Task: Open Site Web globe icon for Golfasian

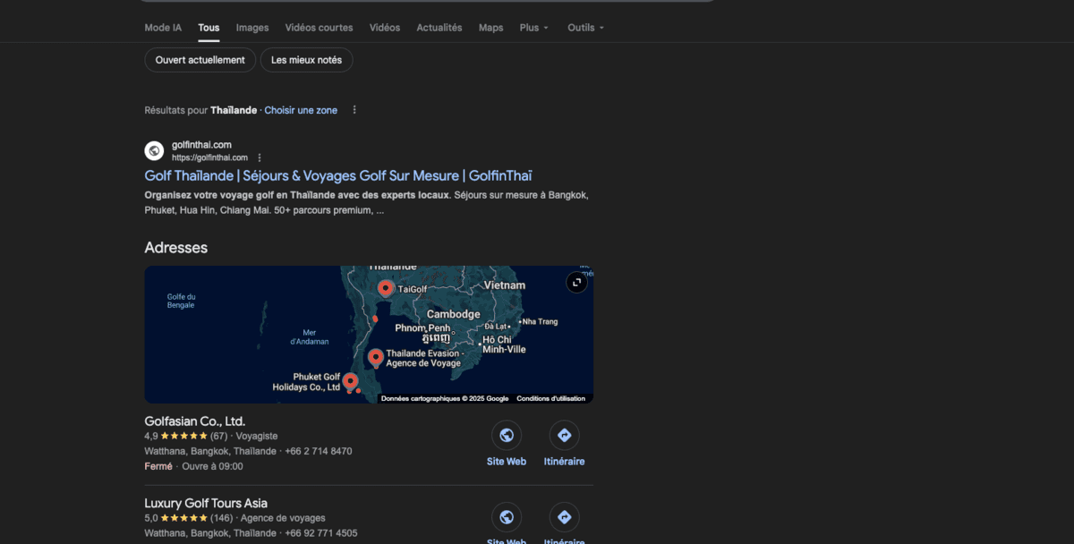Action: pyautogui.click(x=507, y=436)
